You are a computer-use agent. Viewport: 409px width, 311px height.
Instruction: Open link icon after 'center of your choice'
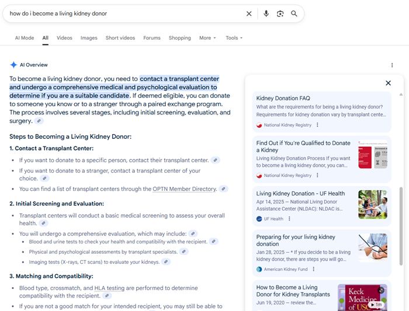[x=44, y=179]
